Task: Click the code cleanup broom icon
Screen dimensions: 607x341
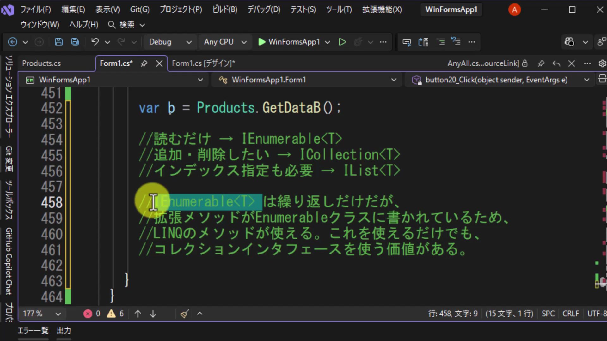Action: [x=184, y=314]
